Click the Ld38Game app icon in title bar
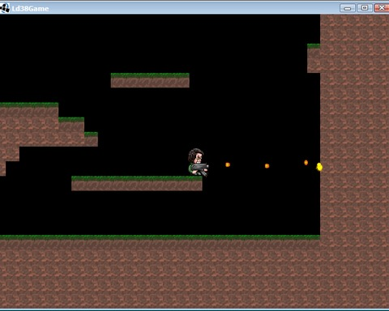 click(x=5, y=8)
